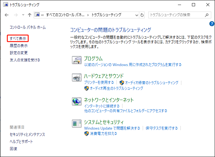Viewport: 215px width, 157px height.
Task: Open help with the blue question icon
Action: coord(212,24)
